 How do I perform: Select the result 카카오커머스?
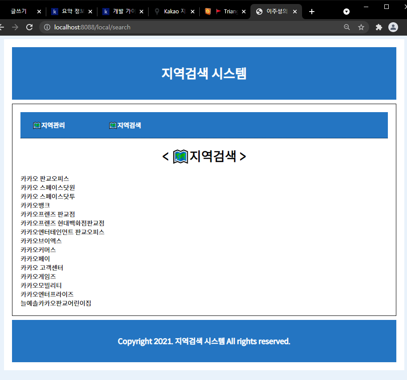(38, 250)
